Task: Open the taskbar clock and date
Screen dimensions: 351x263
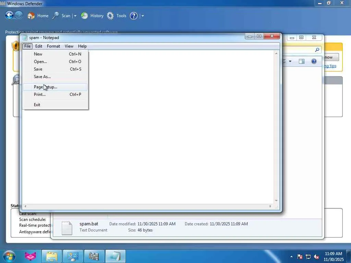Action: [334, 256]
